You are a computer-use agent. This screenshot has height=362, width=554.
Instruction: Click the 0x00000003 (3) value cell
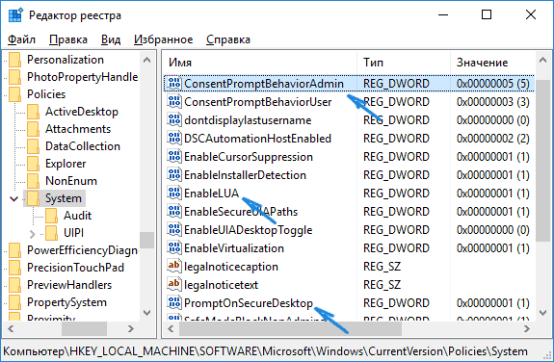click(493, 102)
